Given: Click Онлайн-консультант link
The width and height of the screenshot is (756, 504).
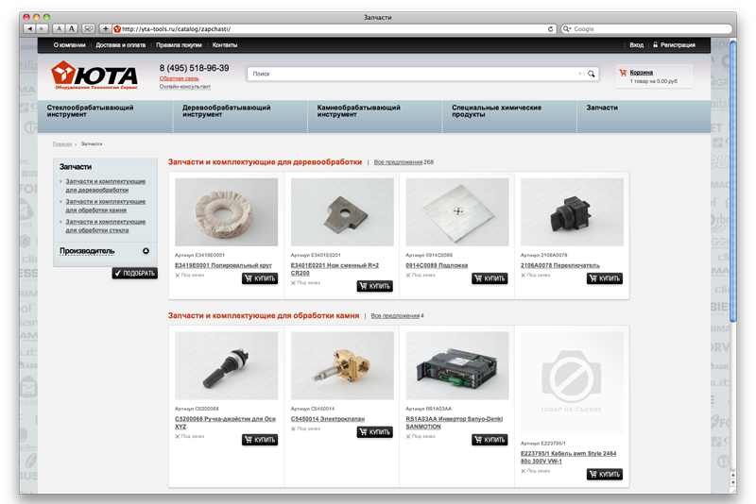Looking at the screenshot, I should pyautogui.click(x=185, y=87).
